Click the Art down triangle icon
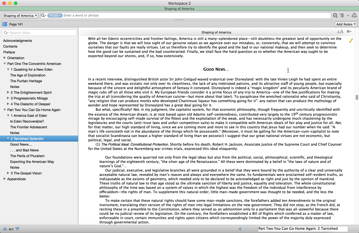The image size is (359, 233). (18, 229)
